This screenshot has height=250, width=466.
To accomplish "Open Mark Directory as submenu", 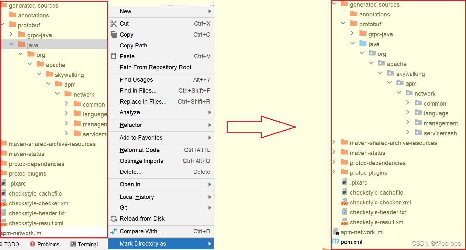I will 161,244.
